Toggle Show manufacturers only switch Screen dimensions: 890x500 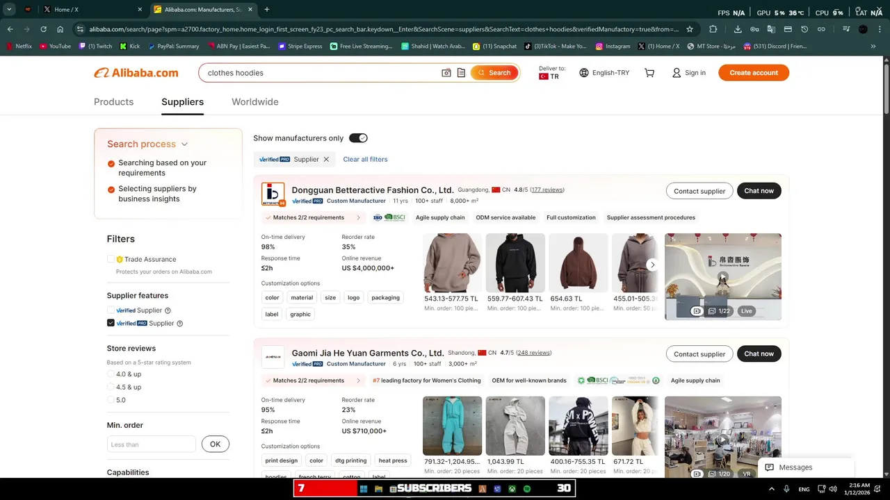[x=358, y=138]
